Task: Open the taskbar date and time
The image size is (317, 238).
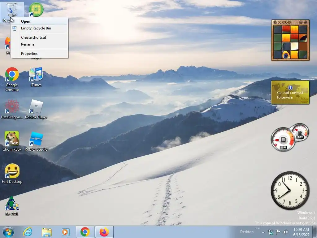Action: [301, 232]
